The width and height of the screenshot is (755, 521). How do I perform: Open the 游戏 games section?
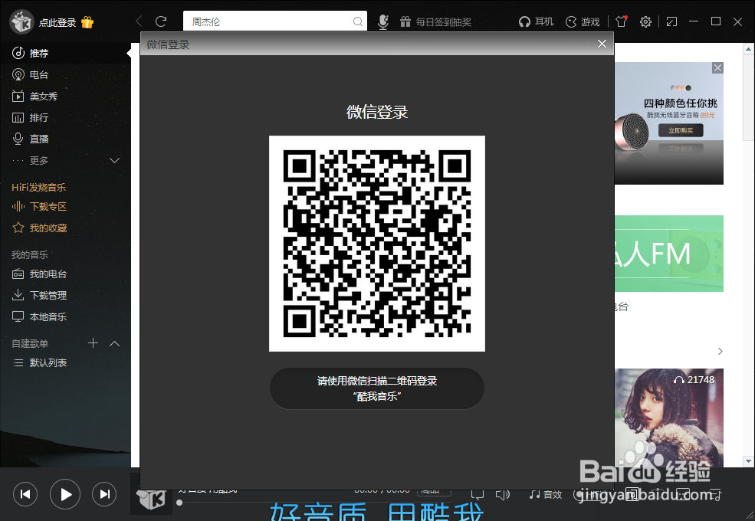click(583, 21)
